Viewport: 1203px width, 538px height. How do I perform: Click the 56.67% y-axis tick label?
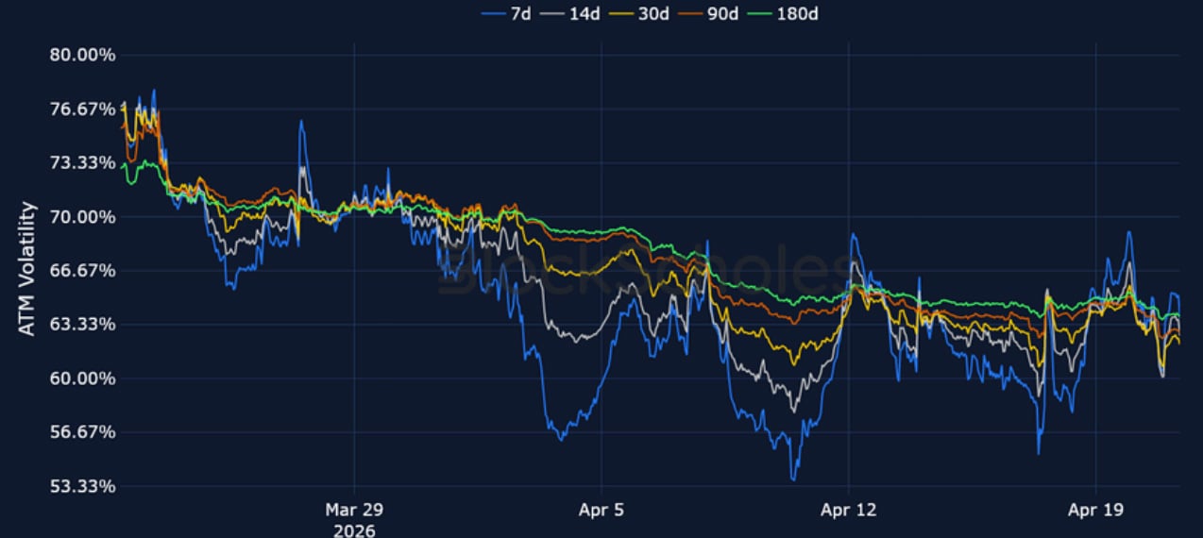(x=81, y=432)
